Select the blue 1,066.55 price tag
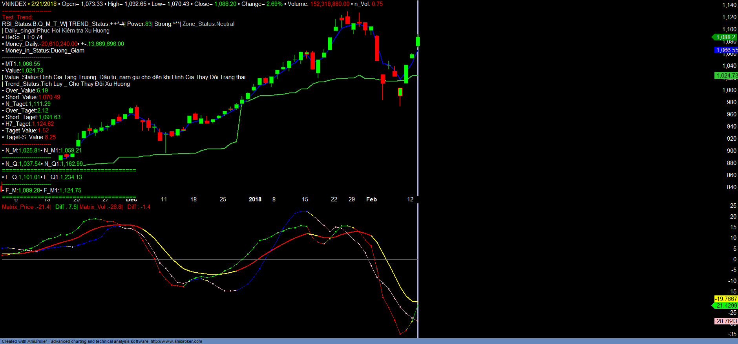 tap(726, 50)
